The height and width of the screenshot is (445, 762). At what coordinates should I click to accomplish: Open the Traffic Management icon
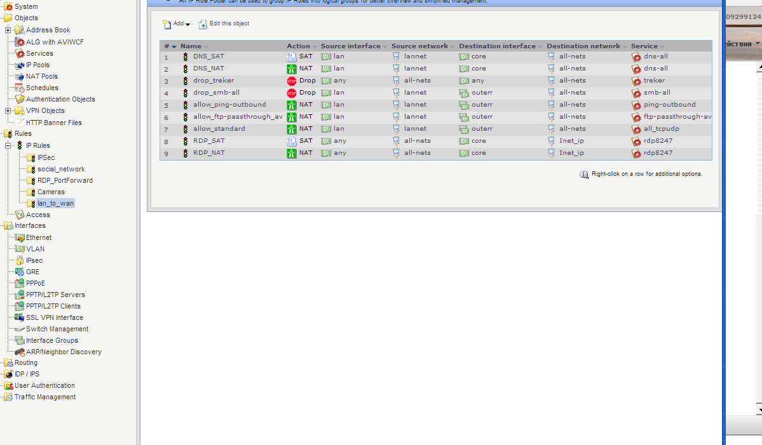[8, 397]
